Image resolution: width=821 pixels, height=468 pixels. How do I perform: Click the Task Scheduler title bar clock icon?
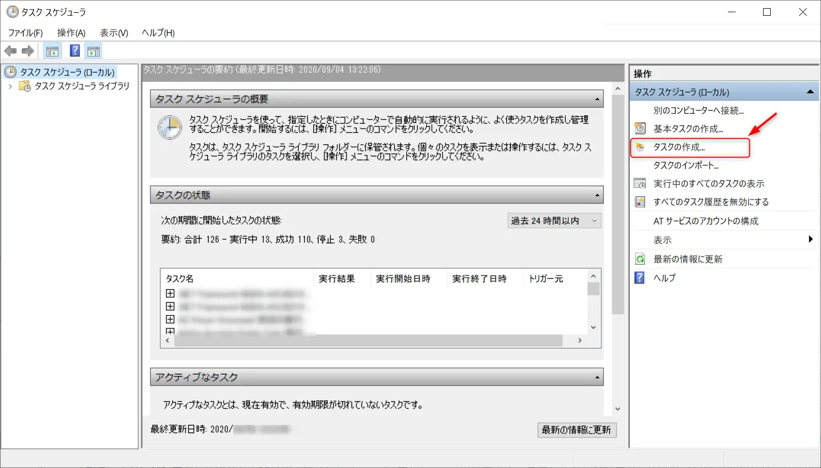12,12
